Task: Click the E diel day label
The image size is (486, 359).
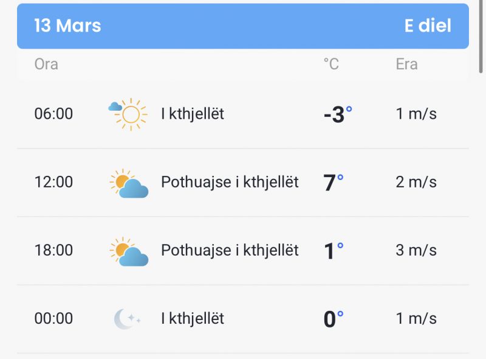Action: (428, 26)
